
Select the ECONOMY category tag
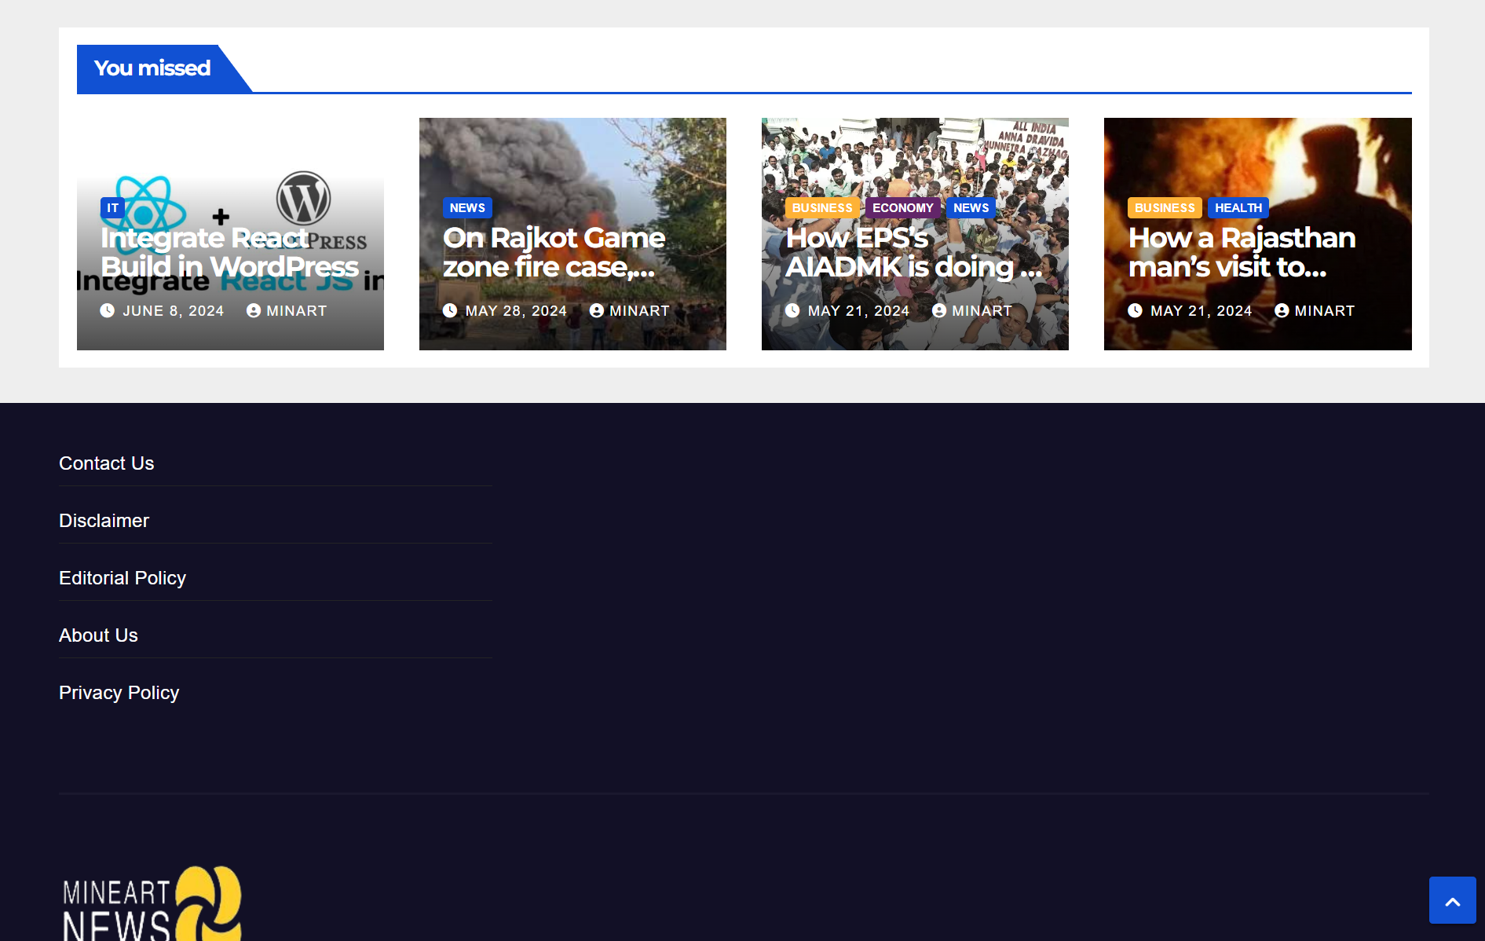[902, 208]
